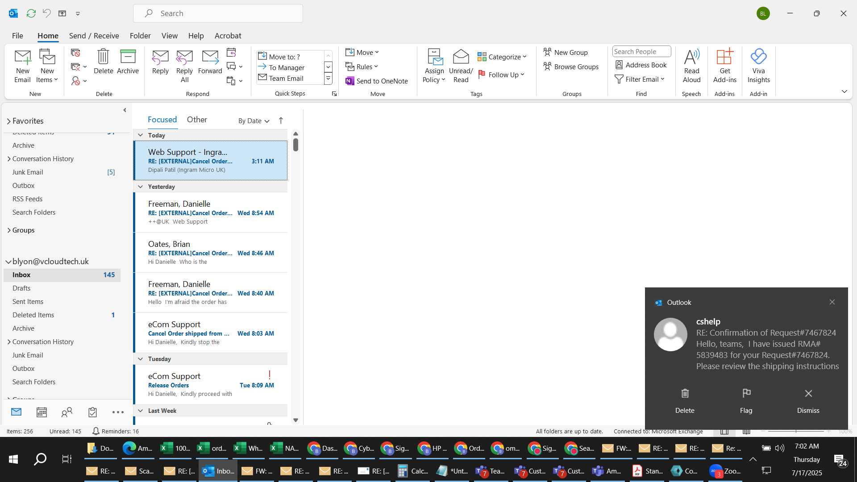Create a New Email
857x482 pixels.
tap(22, 66)
